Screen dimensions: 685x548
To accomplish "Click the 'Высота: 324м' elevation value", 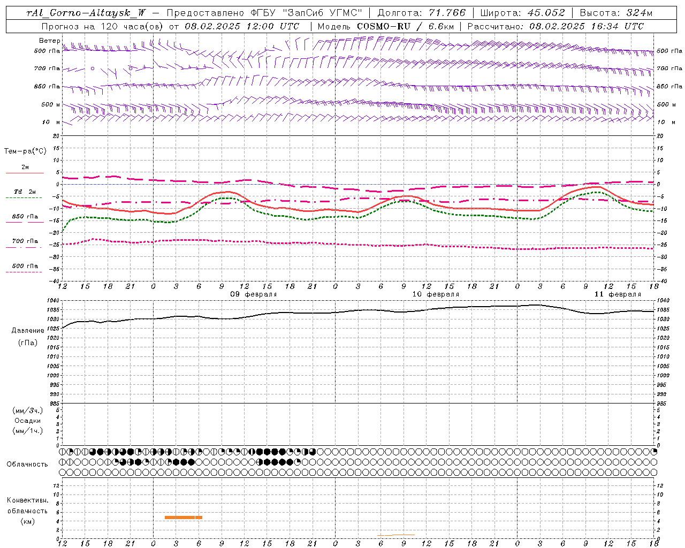I will pos(616,13).
